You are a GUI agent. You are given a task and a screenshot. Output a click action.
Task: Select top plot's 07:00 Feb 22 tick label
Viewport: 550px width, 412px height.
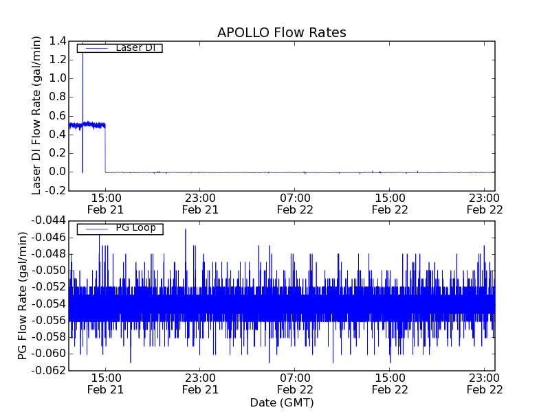click(295, 204)
